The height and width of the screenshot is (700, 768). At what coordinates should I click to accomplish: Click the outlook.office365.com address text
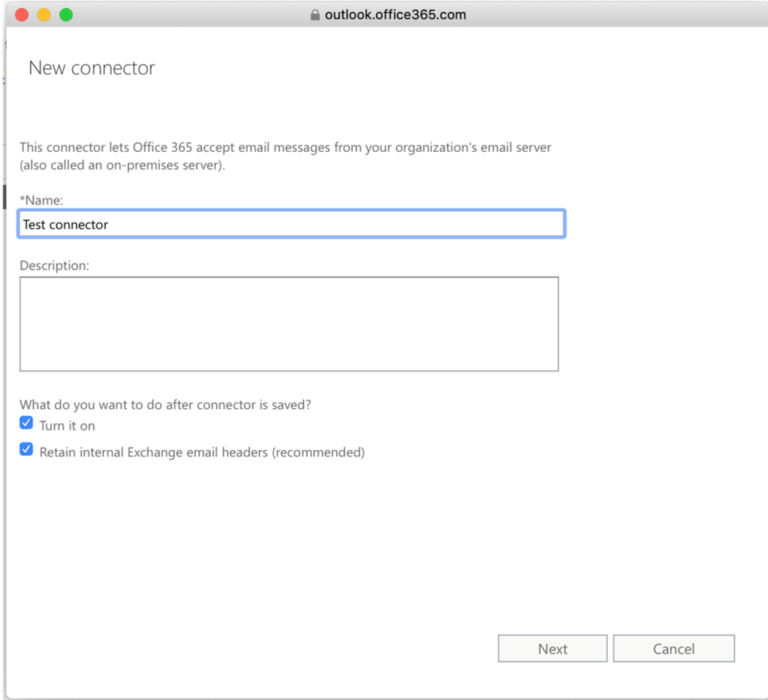pos(395,14)
